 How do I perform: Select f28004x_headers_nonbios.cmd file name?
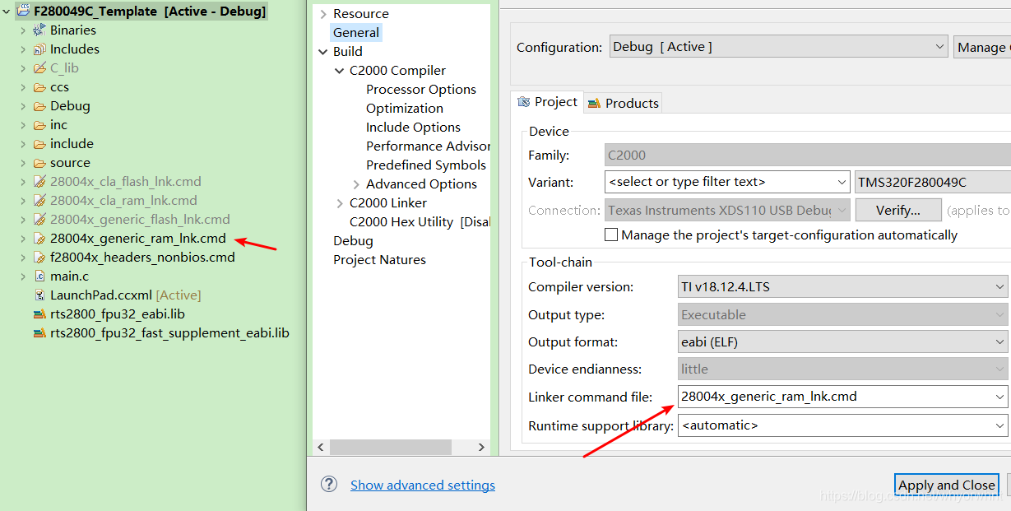(142, 257)
